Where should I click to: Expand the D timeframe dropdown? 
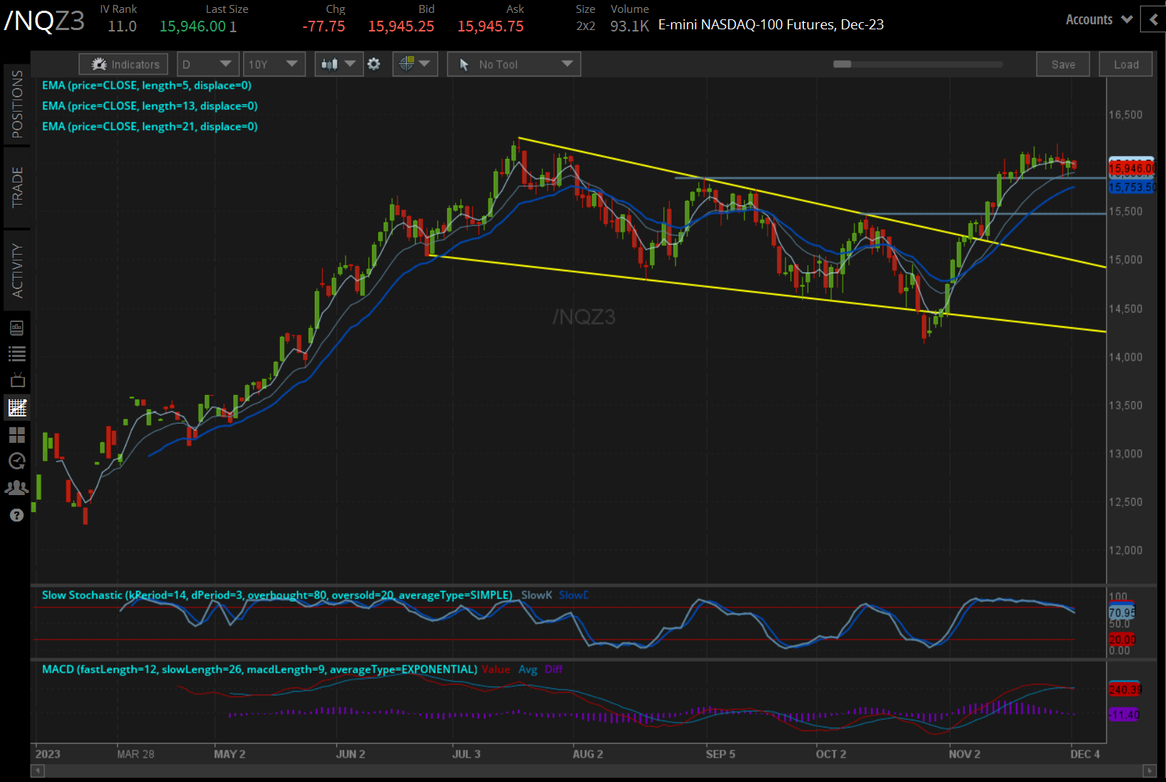click(207, 64)
